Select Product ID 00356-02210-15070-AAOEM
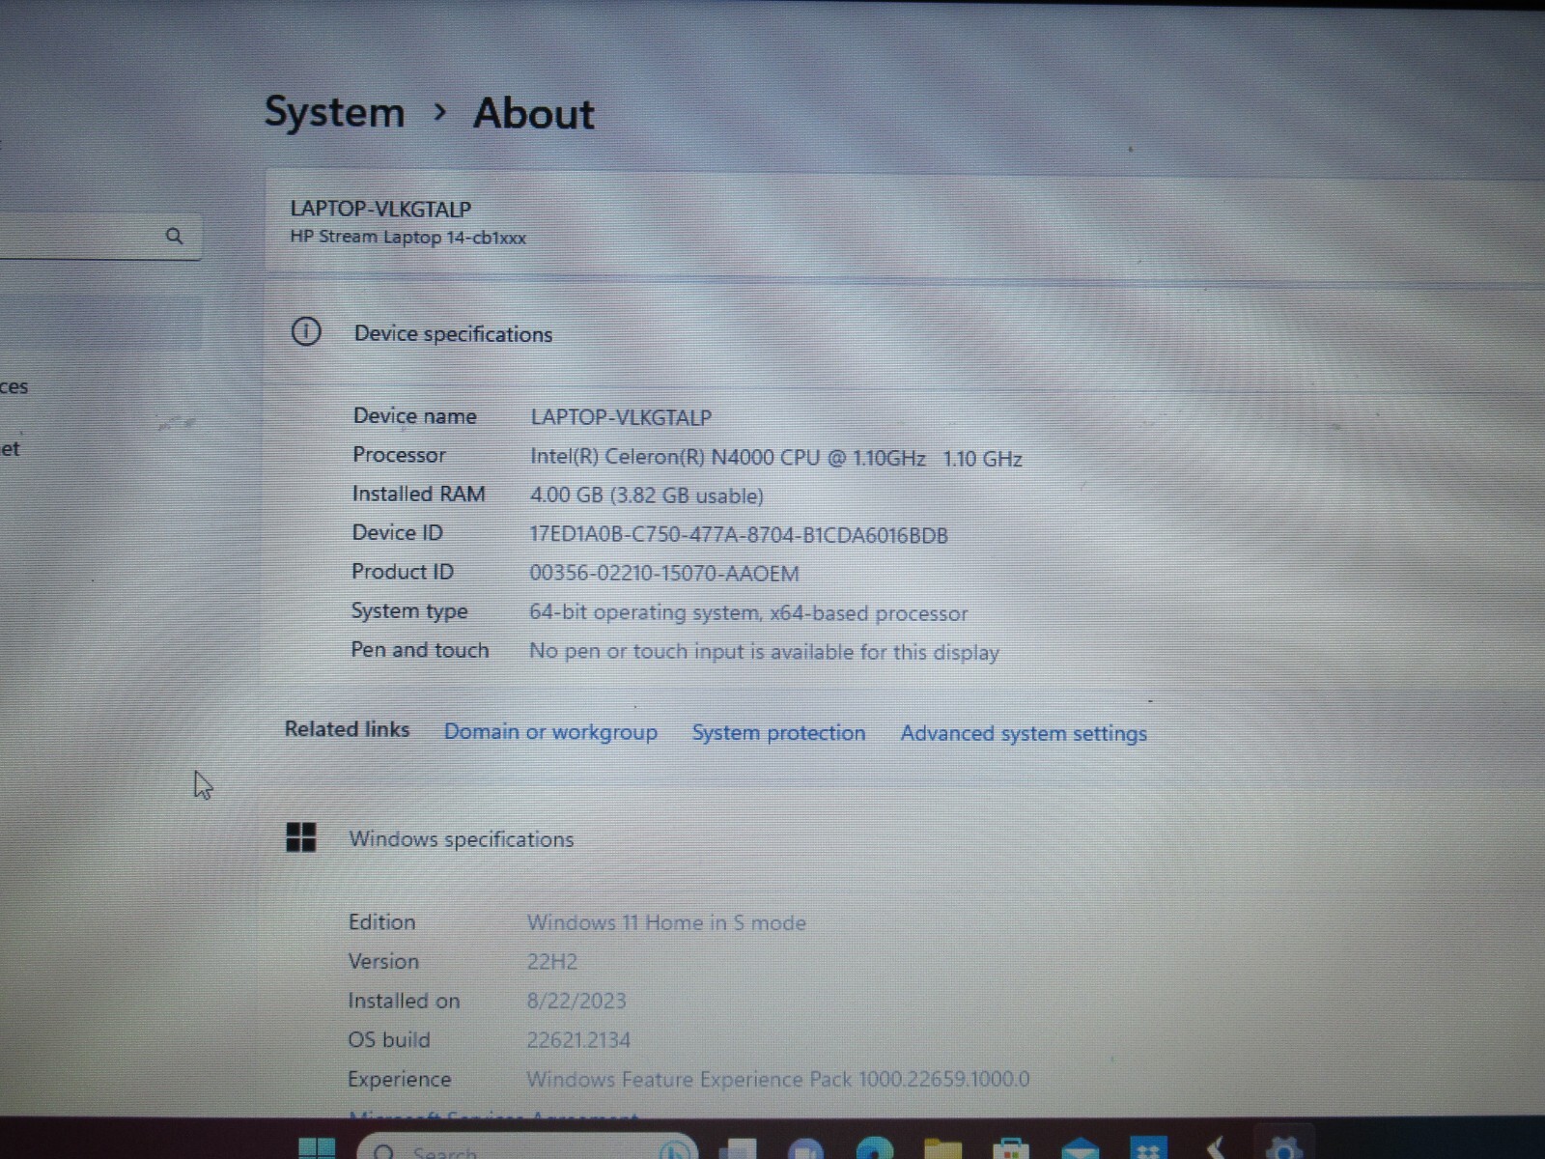Viewport: 1545px width, 1159px height. click(x=664, y=574)
